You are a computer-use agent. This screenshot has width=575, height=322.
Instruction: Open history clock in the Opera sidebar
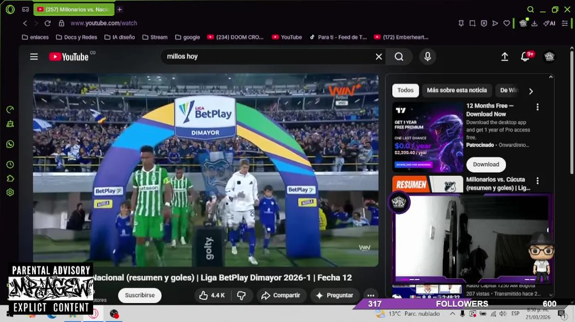[x=10, y=165]
